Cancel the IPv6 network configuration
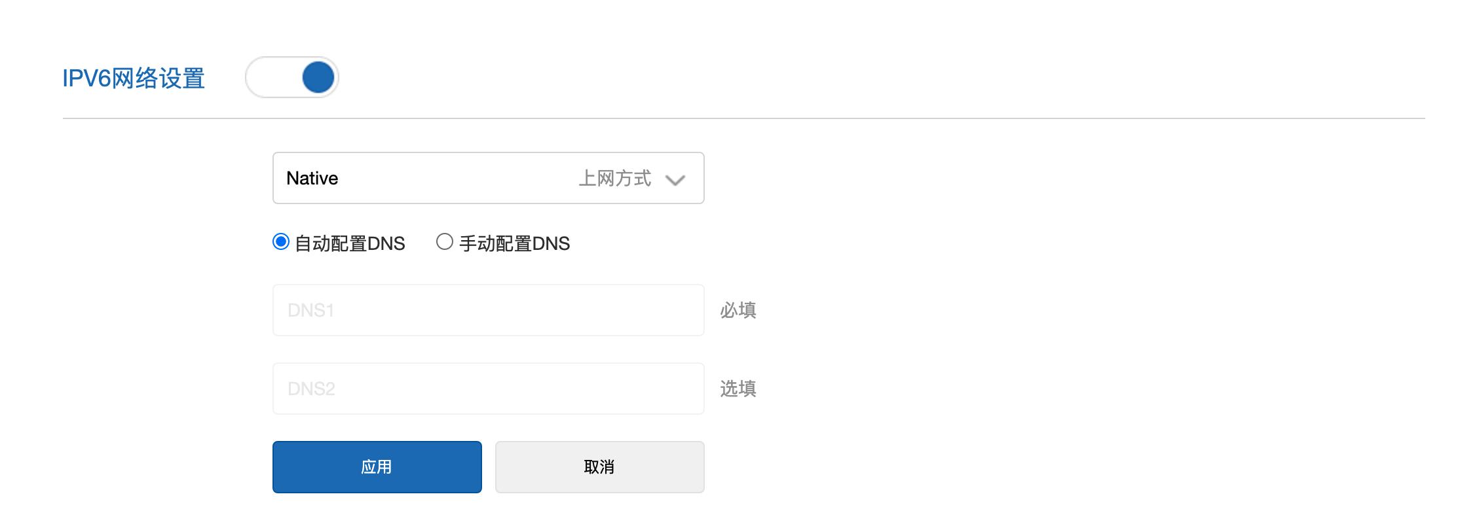 pyautogui.click(x=599, y=466)
